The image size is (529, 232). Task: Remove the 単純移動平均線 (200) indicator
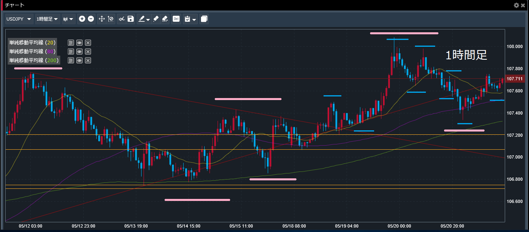[88, 60]
